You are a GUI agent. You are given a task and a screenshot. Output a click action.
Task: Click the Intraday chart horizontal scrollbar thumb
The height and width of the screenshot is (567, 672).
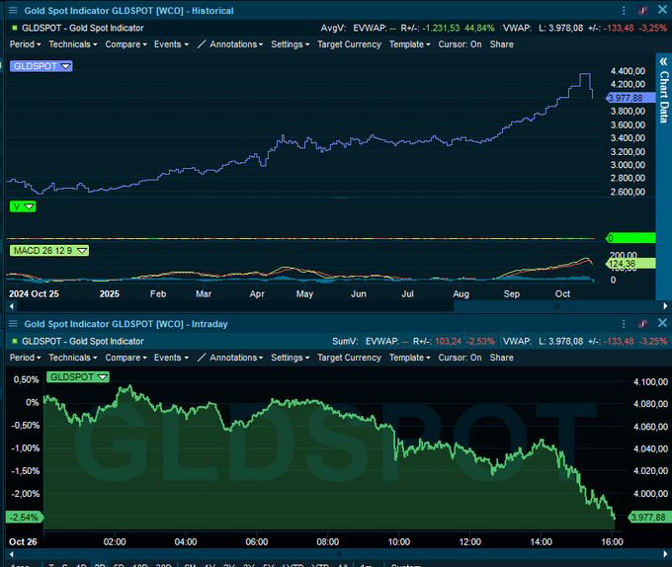click(x=339, y=554)
